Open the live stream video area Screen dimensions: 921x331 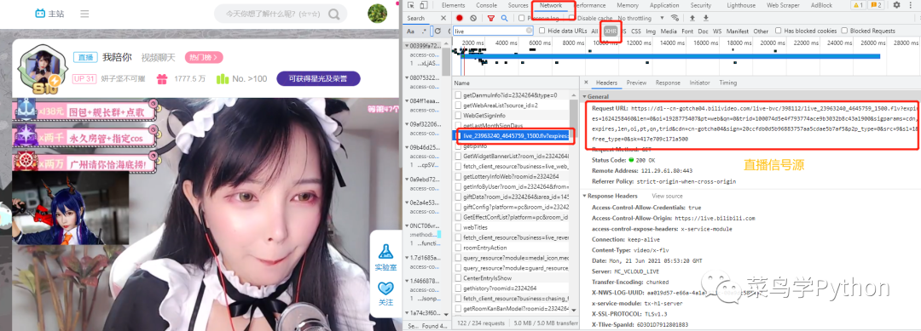click(206, 214)
